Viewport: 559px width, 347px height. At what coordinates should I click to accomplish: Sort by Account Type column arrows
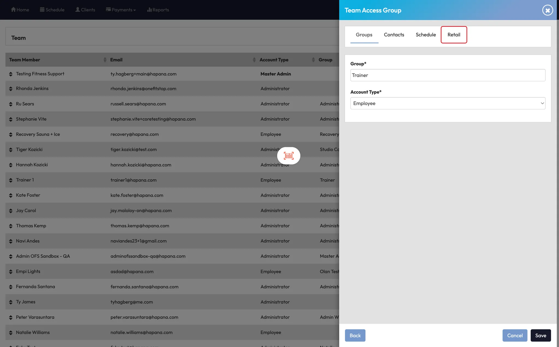313,60
